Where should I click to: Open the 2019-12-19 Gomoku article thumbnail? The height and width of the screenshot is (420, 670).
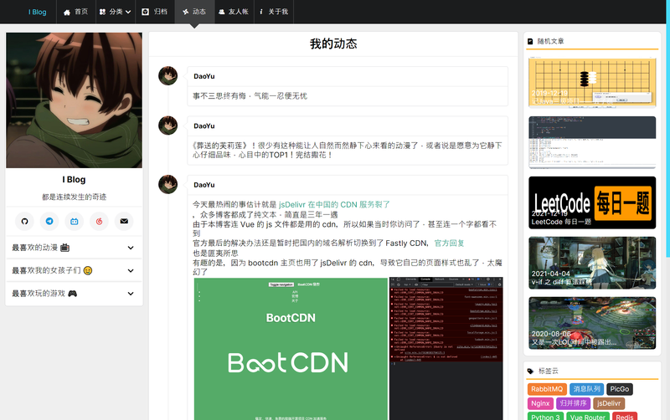pyautogui.click(x=592, y=82)
